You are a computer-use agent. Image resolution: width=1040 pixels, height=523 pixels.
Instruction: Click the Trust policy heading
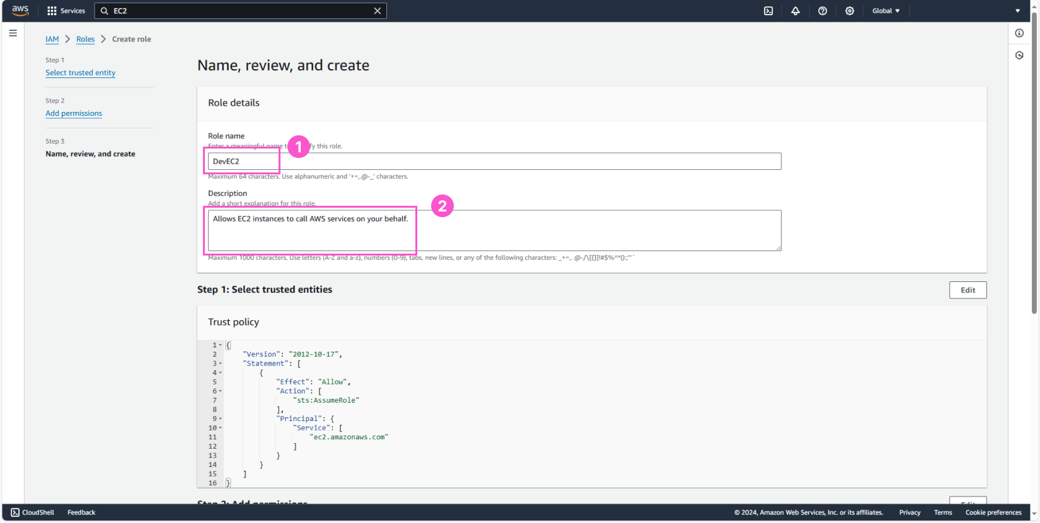click(x=233, y=322)
